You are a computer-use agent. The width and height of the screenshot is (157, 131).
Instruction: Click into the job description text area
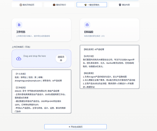110,67
